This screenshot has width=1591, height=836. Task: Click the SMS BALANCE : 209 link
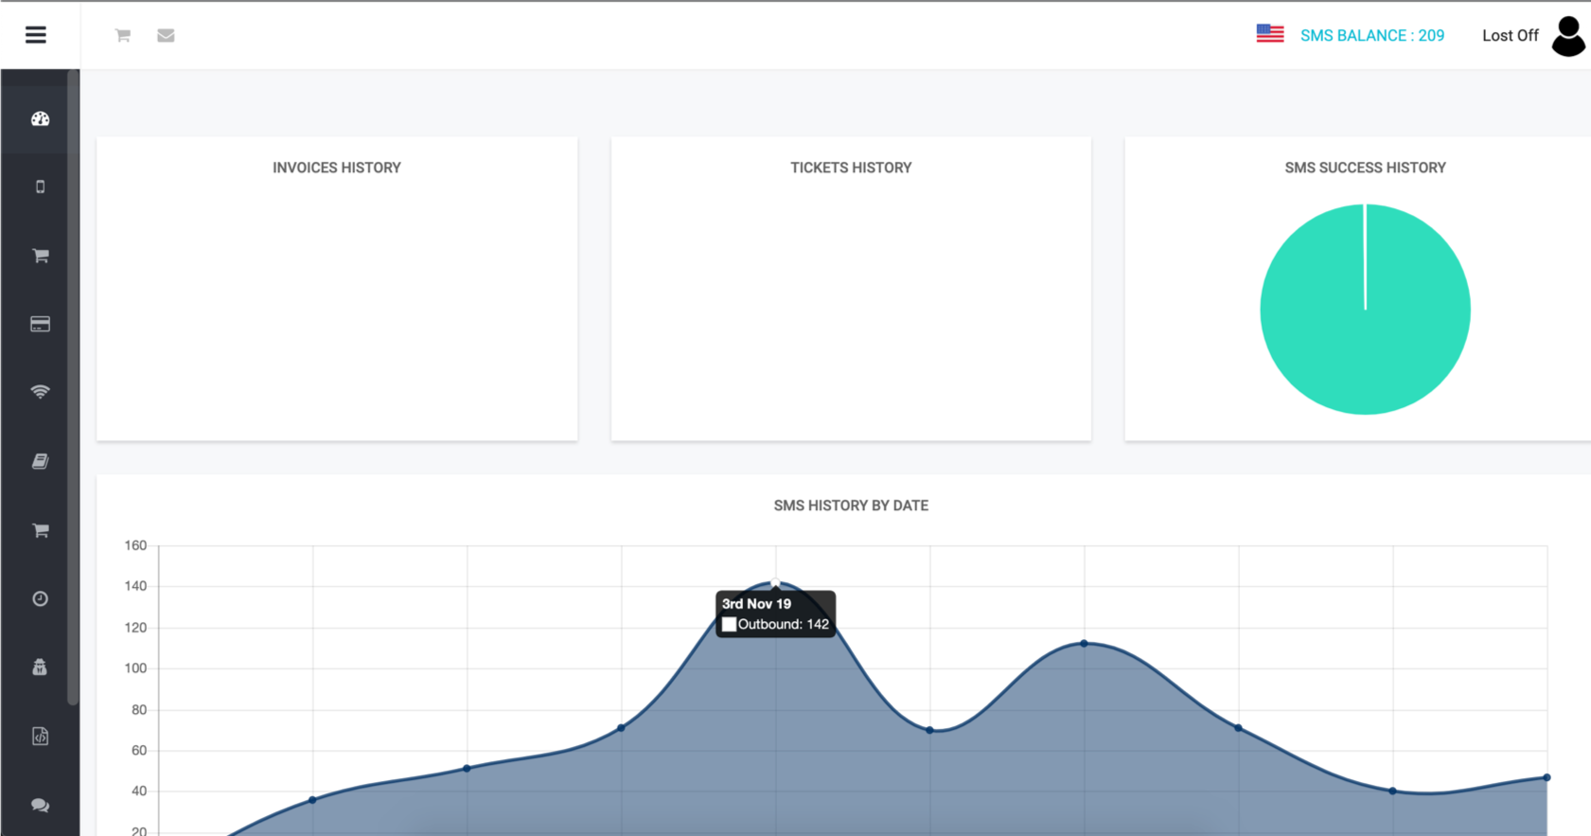tap(1372, 36)
